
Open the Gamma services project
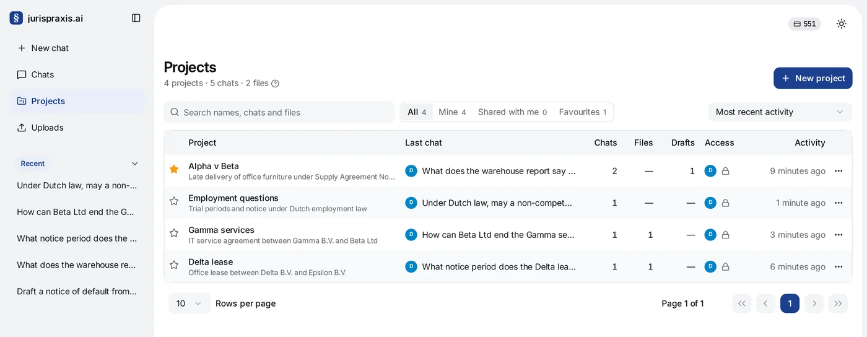(x=221, y=230)
